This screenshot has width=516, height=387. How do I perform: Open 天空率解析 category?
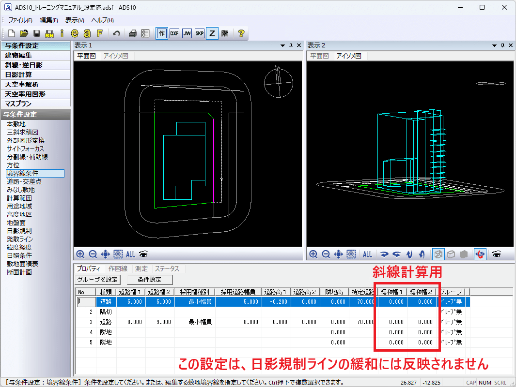pos(35,85)
